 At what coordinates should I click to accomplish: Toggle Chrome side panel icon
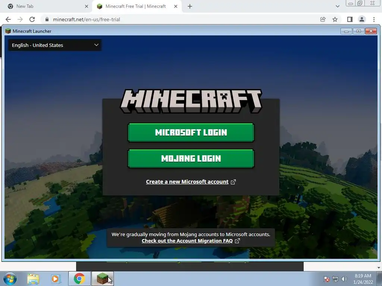350,19
